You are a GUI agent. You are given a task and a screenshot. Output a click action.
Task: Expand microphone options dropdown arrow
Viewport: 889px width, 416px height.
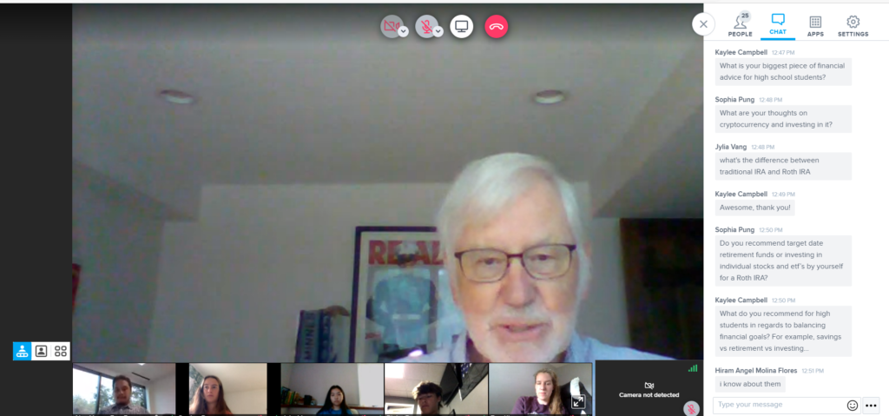[x=438, y=31]
